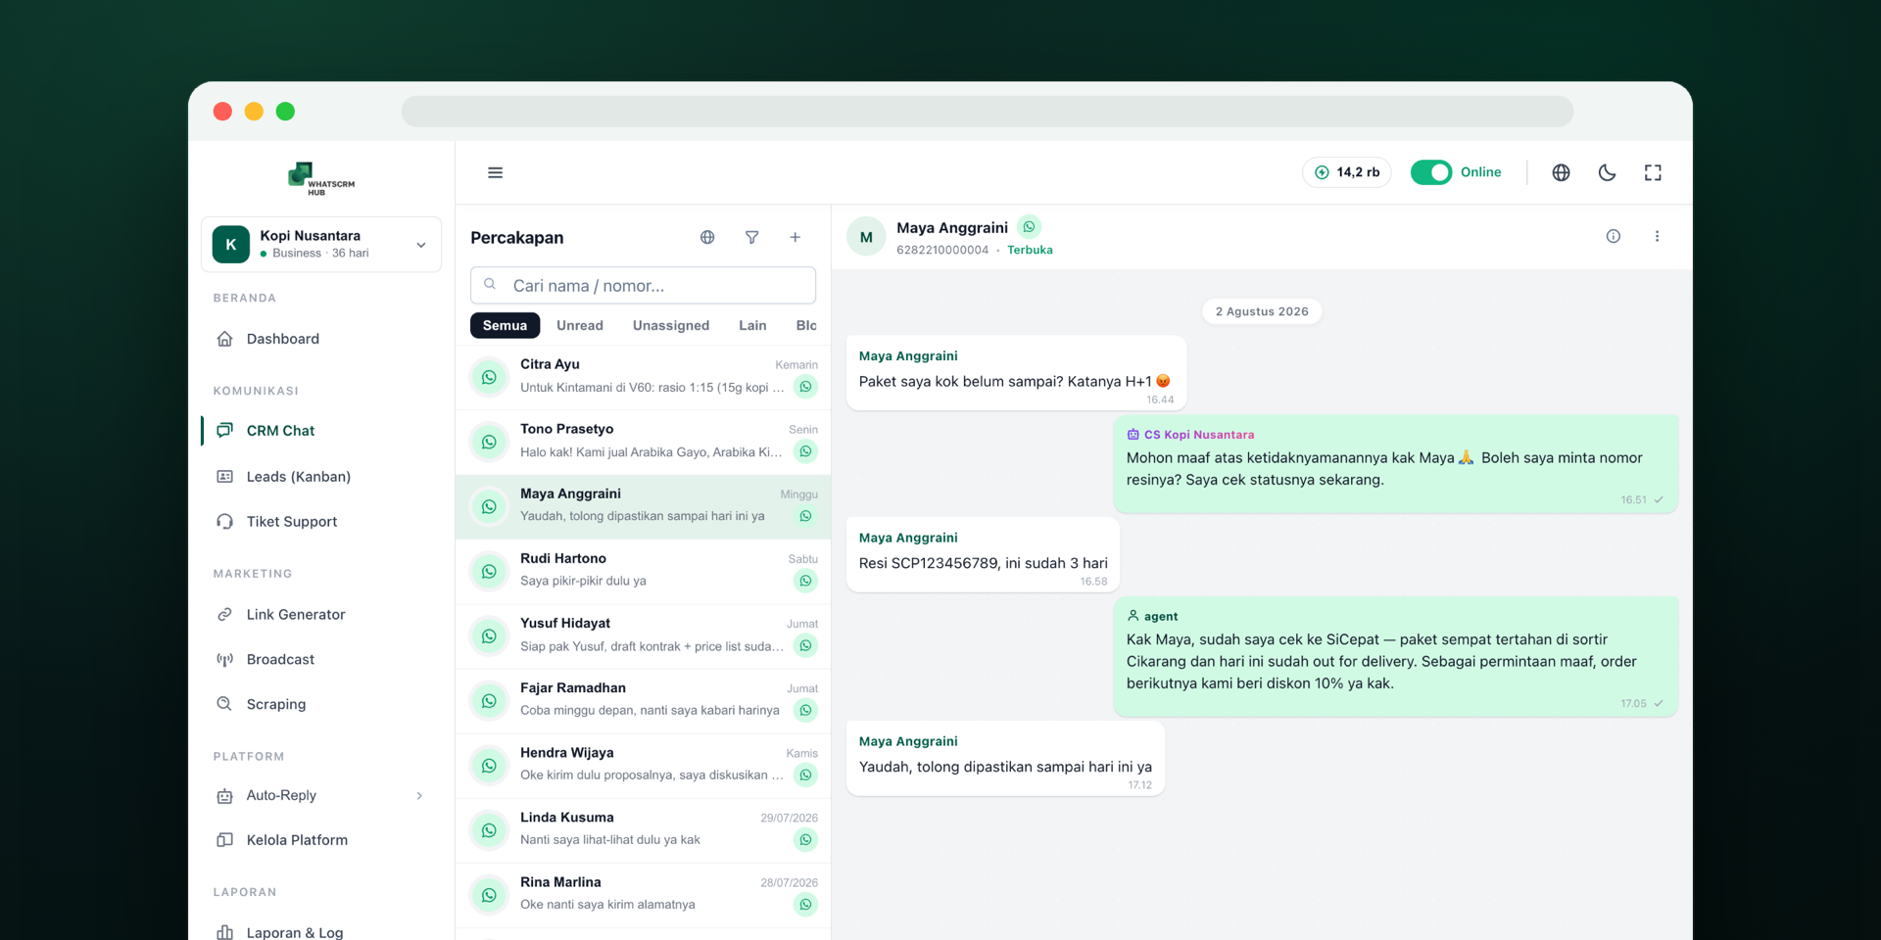This screenshot has width=1881, height=940.
Task: Open contact info icon in chat header
Action: coord(1613,236)
